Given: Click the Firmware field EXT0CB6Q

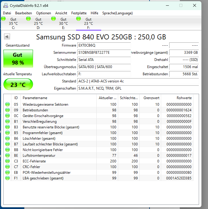Looking at the screenshot, I should coord(104,45).
